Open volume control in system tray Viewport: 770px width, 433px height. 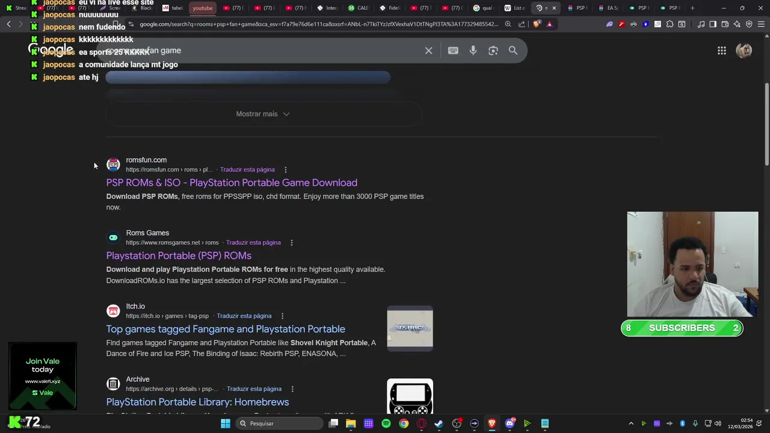pos(718,423)
